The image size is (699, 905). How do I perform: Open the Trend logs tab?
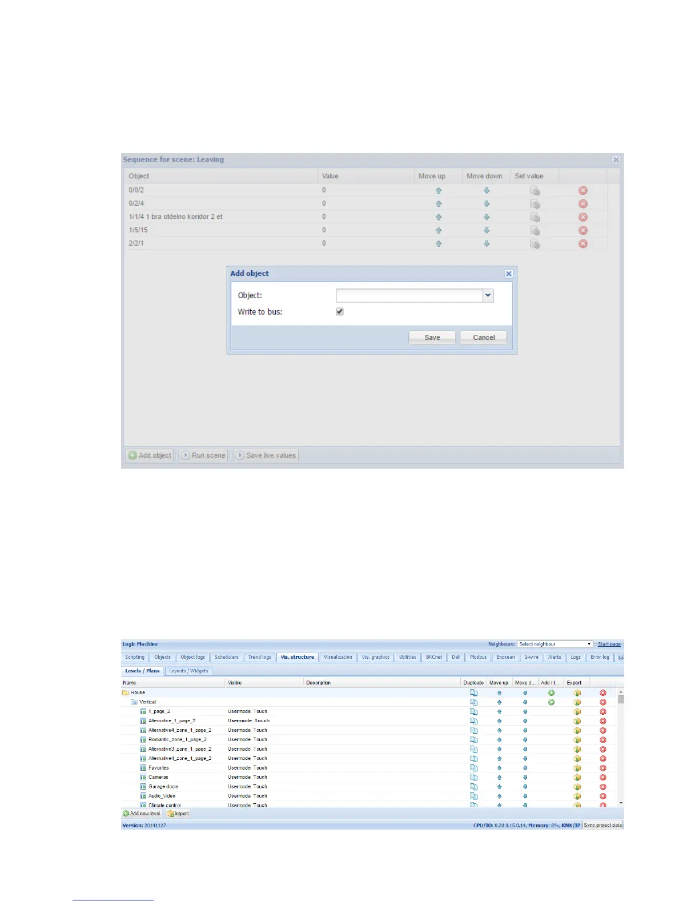click(x=260, y=657)
